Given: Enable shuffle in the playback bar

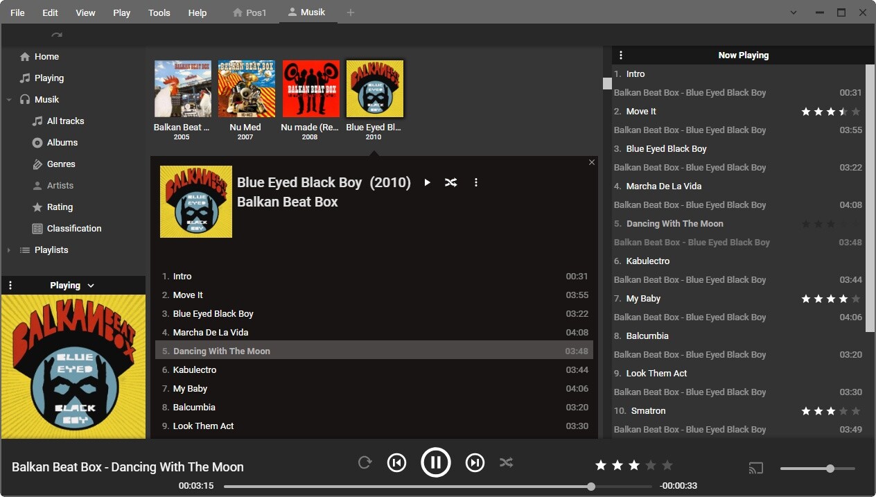Looking at the screenshot, I should (506, 462).
